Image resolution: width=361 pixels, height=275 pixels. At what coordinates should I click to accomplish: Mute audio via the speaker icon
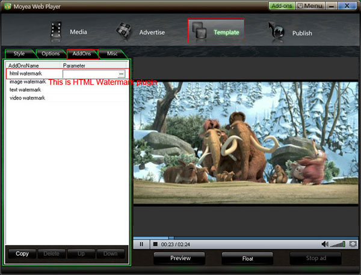pos(325,244)
